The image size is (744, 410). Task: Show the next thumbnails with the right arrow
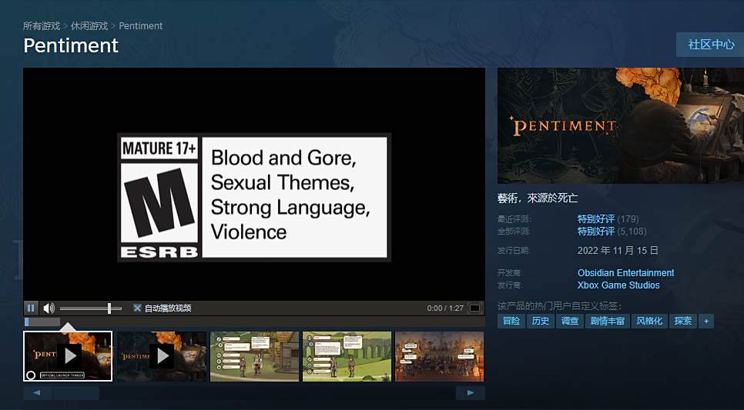coord(471,392)
